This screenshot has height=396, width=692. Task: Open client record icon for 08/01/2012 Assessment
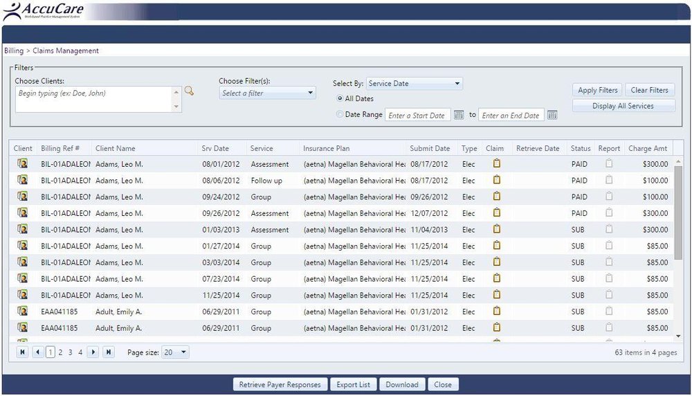[x=23, y=163]
